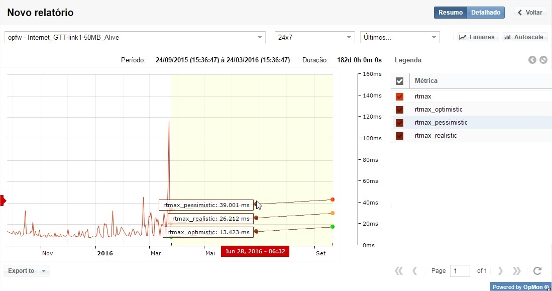Click the Voltar back button

click(530, 13)
